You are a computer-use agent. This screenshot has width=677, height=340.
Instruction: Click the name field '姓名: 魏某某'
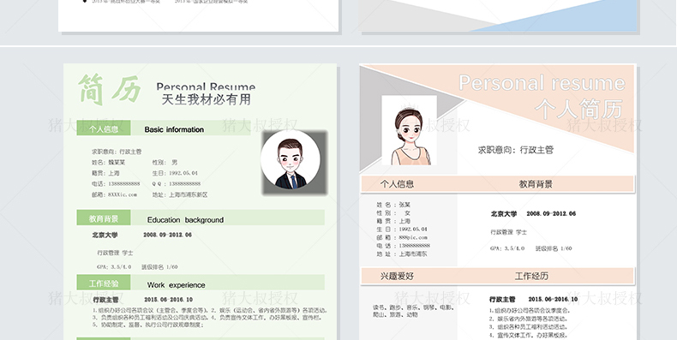click(108, 163)
